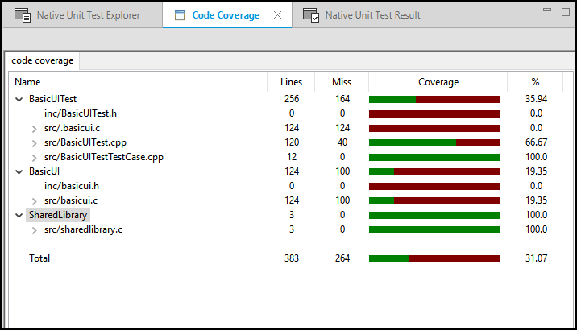Collapse the BasicUITest tree node
This screenshot has width=577, height=330.
pyautogui.click(x=19, y=99)
